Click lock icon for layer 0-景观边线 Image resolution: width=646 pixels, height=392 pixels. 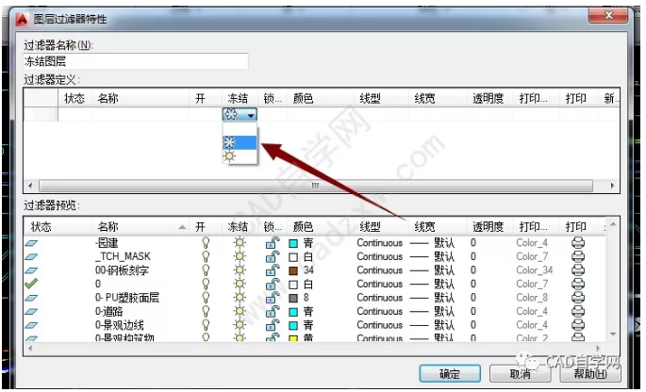(272, 324)
